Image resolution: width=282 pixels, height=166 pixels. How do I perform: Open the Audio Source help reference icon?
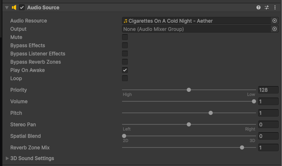258,7
